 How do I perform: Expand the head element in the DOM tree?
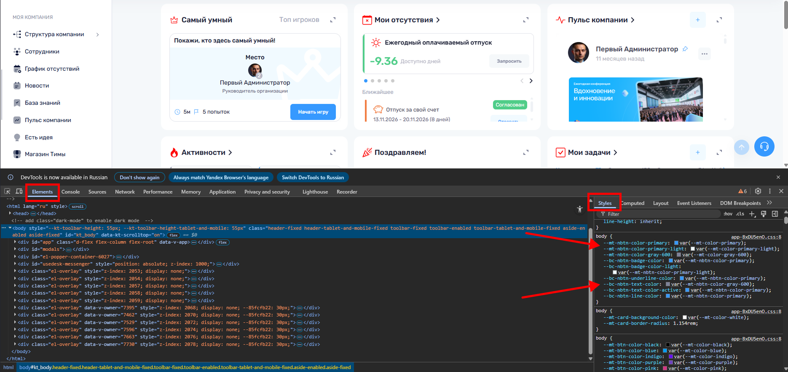[10, 213]
